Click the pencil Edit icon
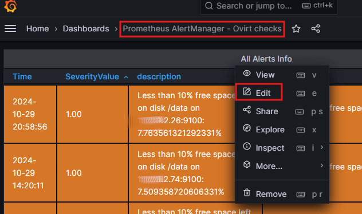This screenshot has height=214, width=362. point(247,91)
